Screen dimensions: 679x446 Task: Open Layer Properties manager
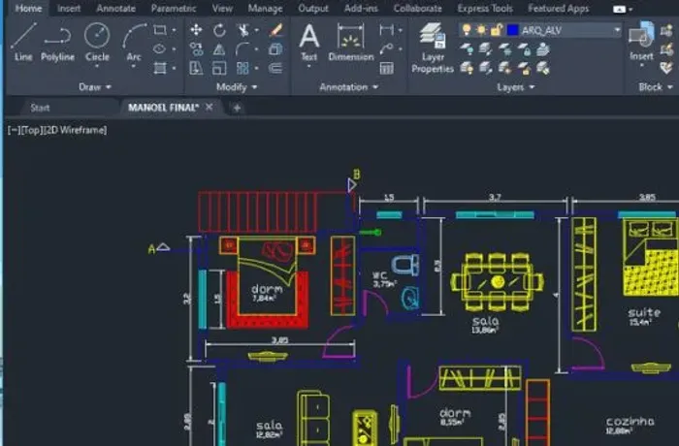pos(433,48)
